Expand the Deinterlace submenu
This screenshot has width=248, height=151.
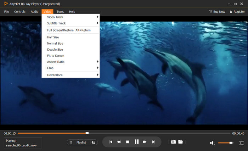pos(71,75)
